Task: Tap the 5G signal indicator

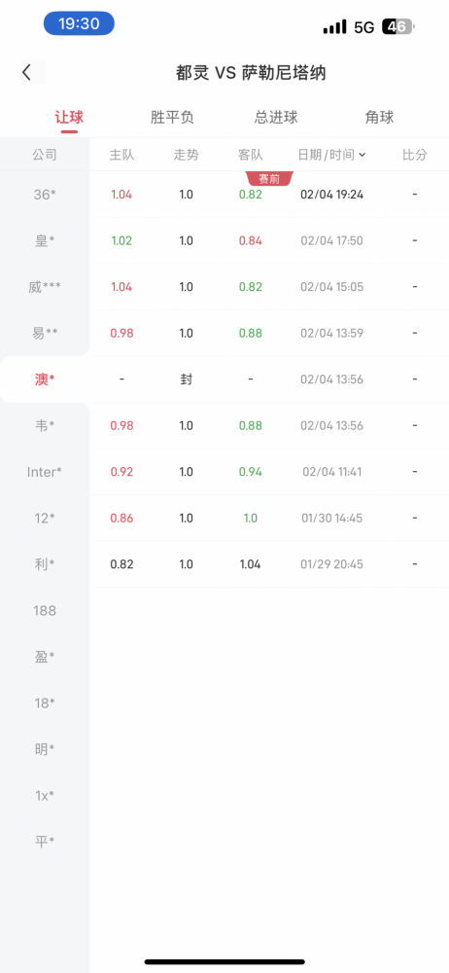Action: click(x=364, y=27)
